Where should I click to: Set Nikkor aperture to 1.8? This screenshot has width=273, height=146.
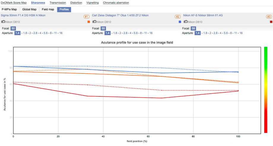tap(205, 33)
